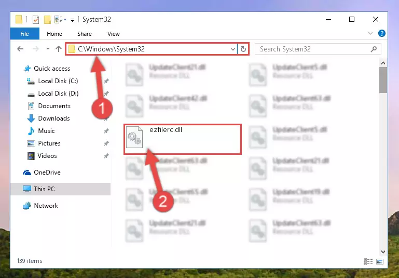Click the Videos film strip icon
399x278 pixels.
[31, 156]
